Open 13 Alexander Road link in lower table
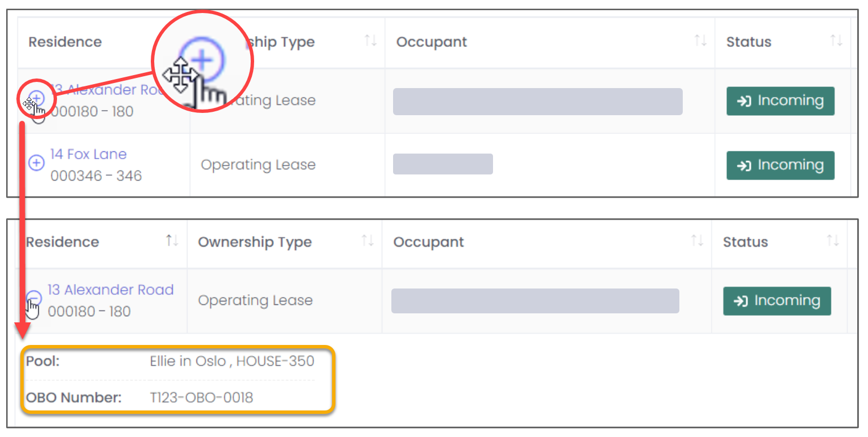This screenshot has width=868, height=437. [111, 290]
